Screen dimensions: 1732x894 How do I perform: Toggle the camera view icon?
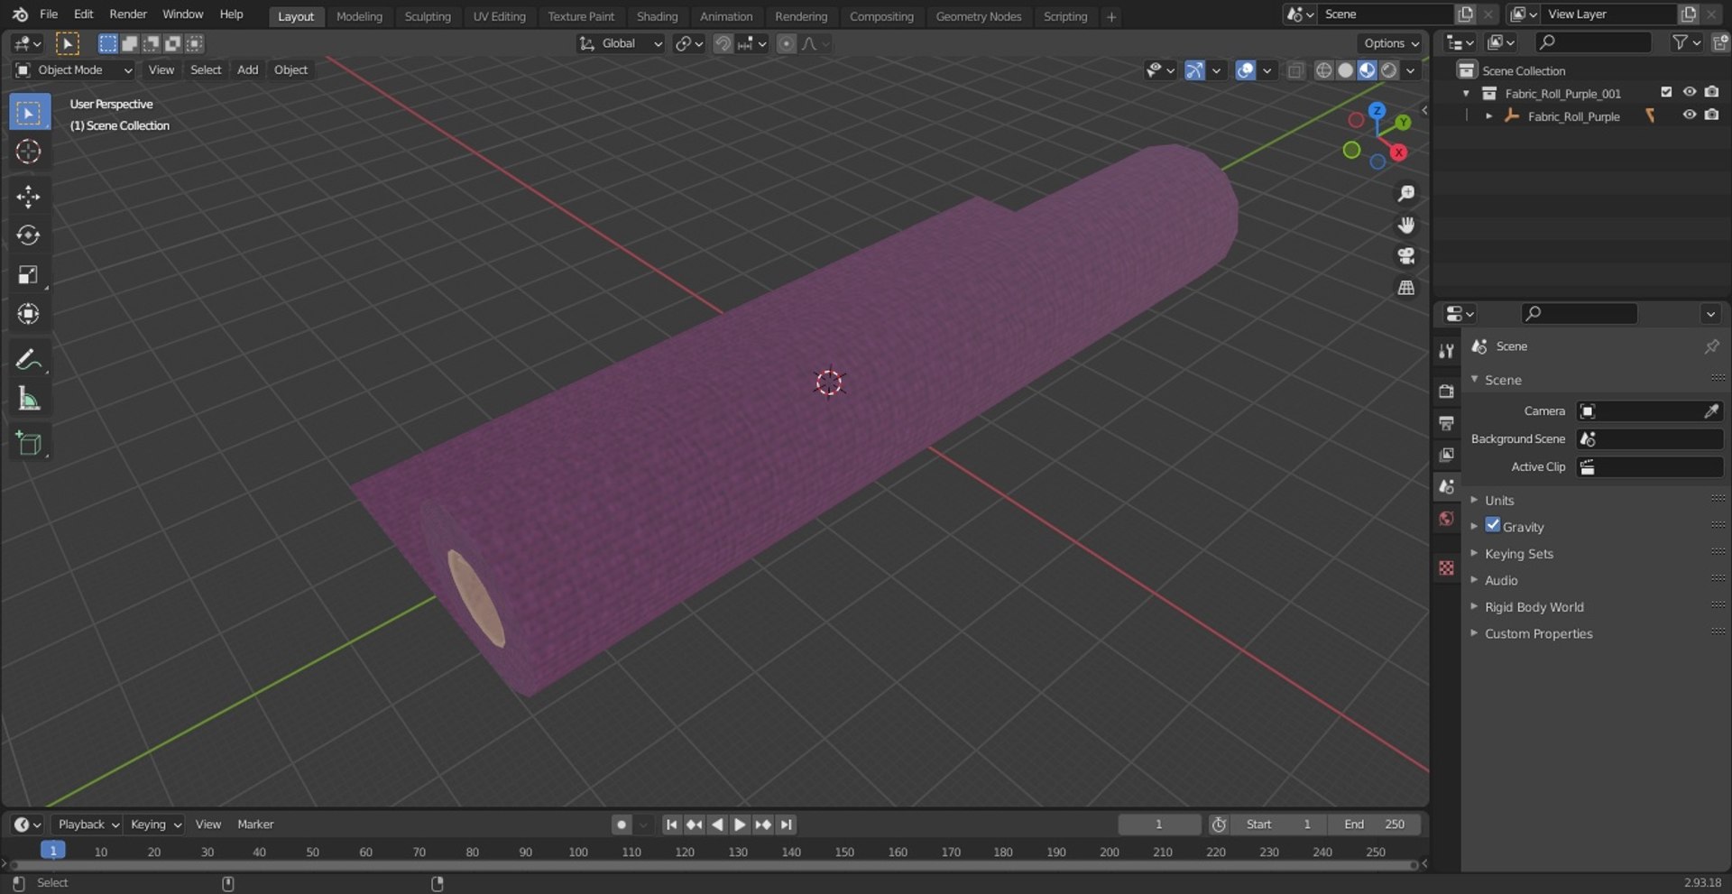coord(1405,256)
